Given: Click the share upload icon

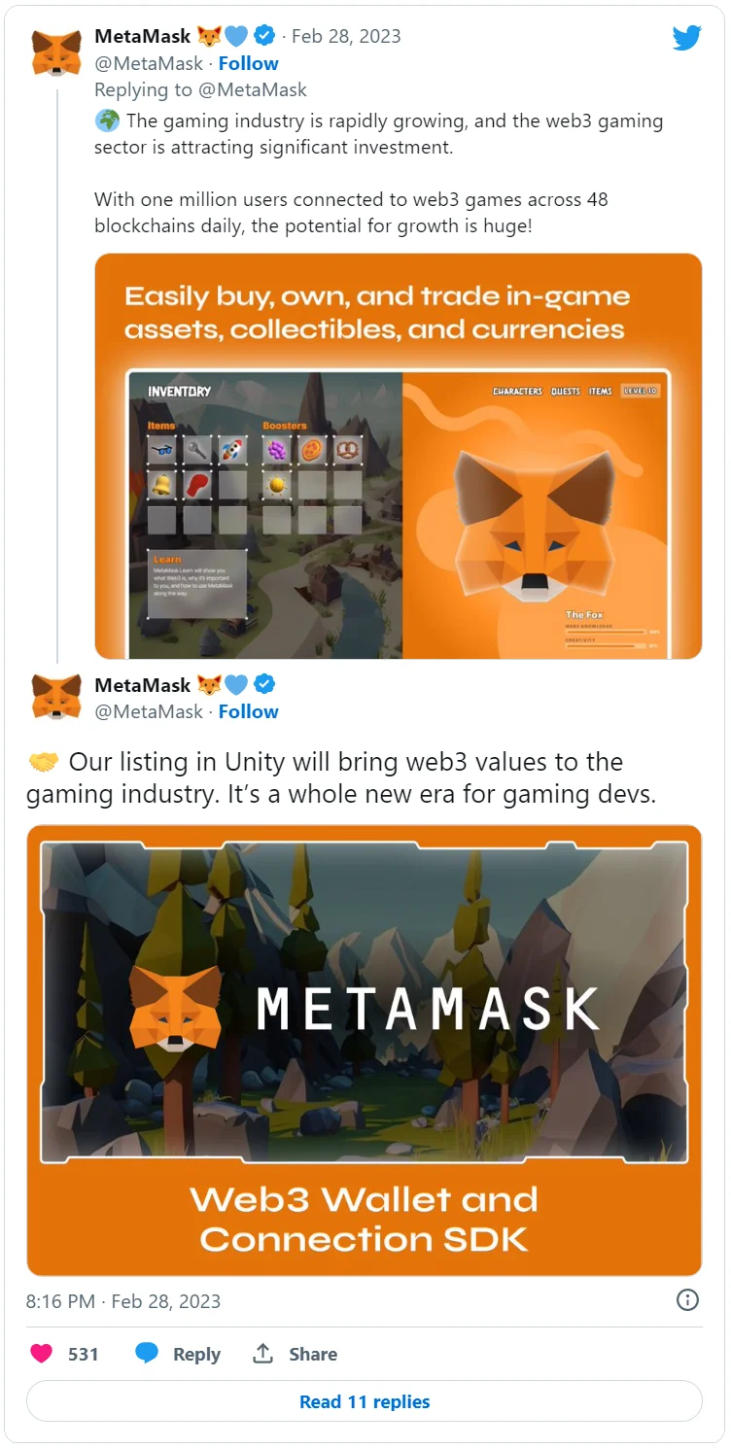Looking at the screenshot, I should pos(261,1353).
